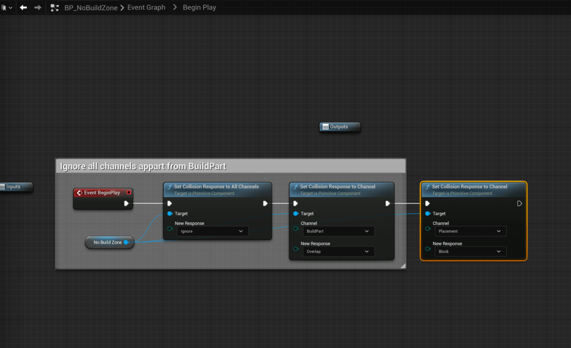Viewport: 571px width, 348px height.
Task: Select the Outputs node
Action: click(339, 127)
